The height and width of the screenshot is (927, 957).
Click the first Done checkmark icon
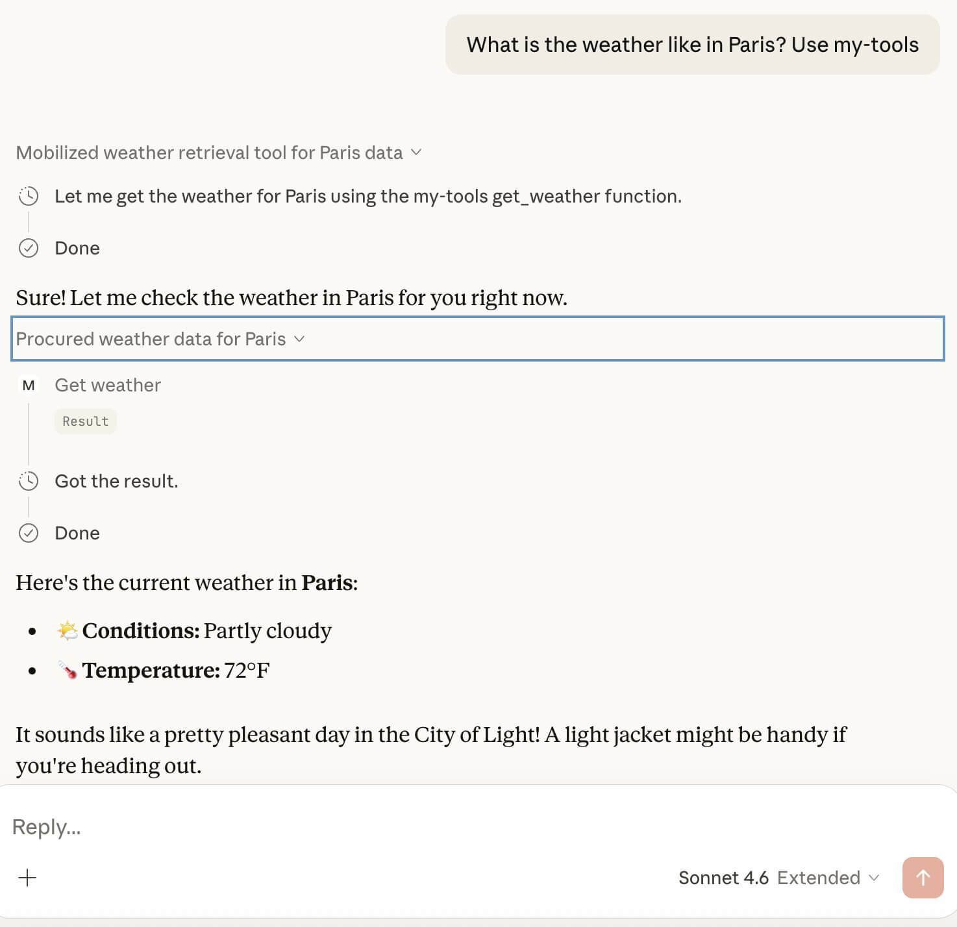click(29, 248)
